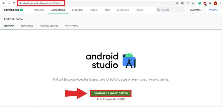Click the Android Studio page heading
222x108 pixels.
[13, 19]
